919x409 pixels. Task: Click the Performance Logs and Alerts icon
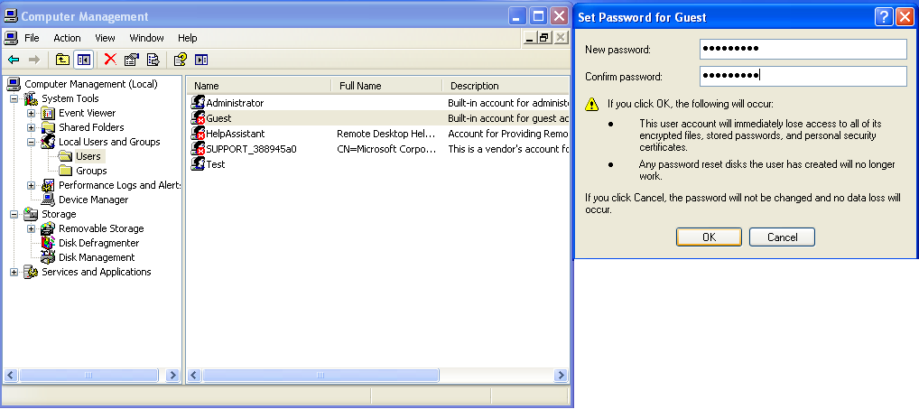[48, 185]
